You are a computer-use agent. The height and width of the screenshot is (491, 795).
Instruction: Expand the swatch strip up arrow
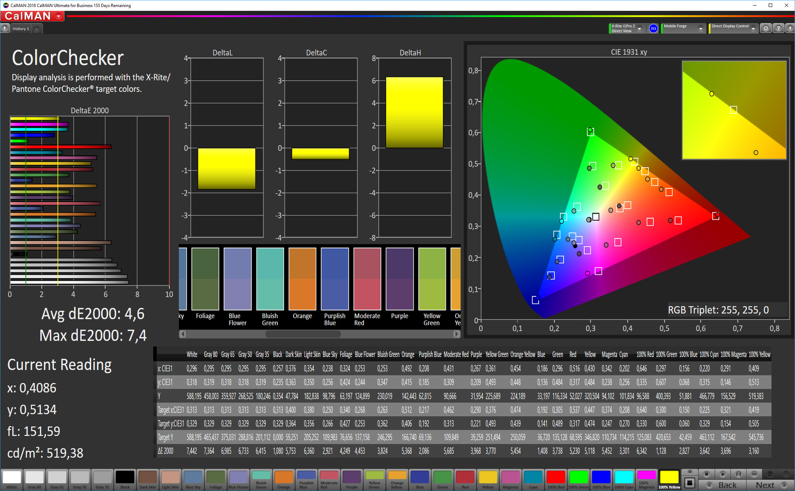pos(689,472)
